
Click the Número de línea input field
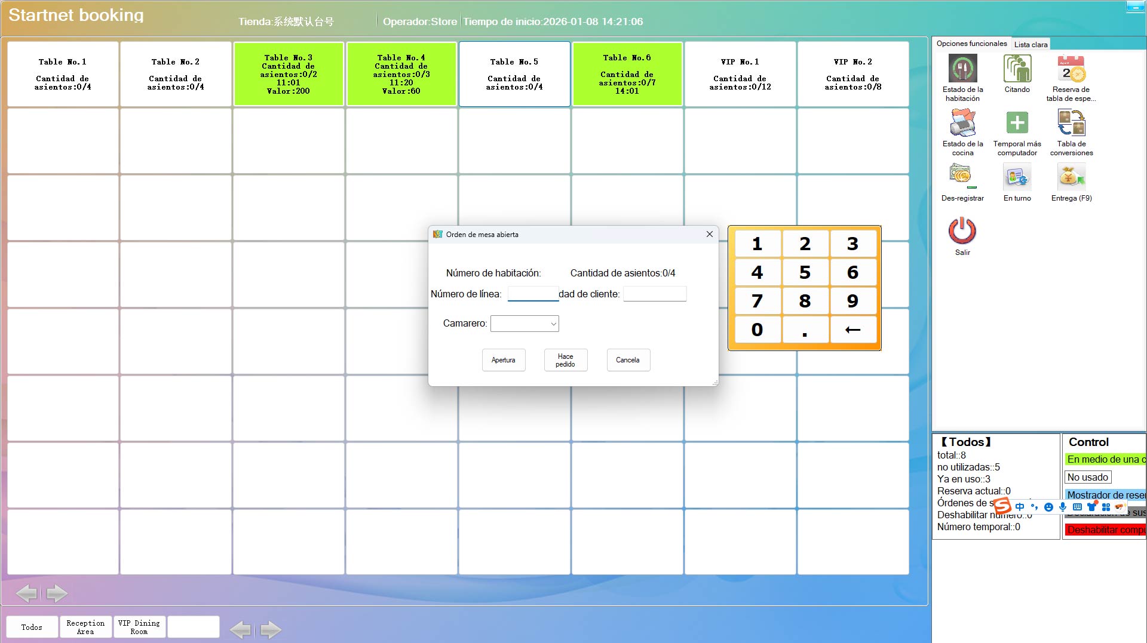click(x=532, y=294)
